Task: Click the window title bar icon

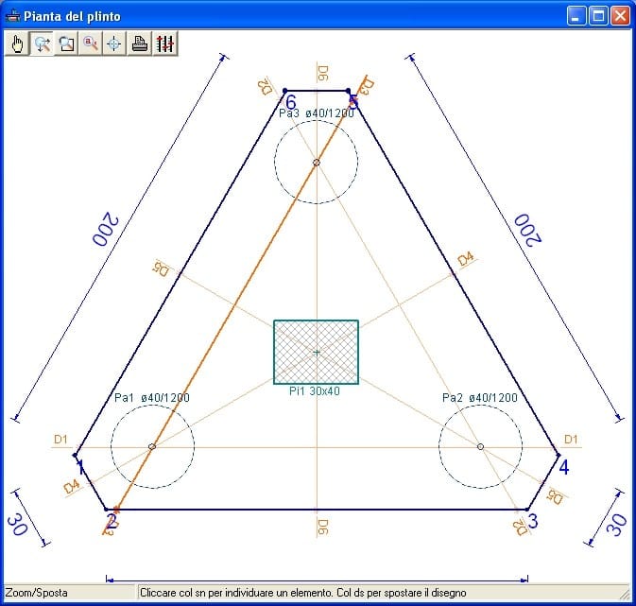Action: pyautogui.click(x=13, y=16)
